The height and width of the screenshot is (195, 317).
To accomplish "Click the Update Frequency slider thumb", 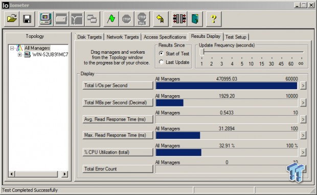I will [x=201, y=52].
